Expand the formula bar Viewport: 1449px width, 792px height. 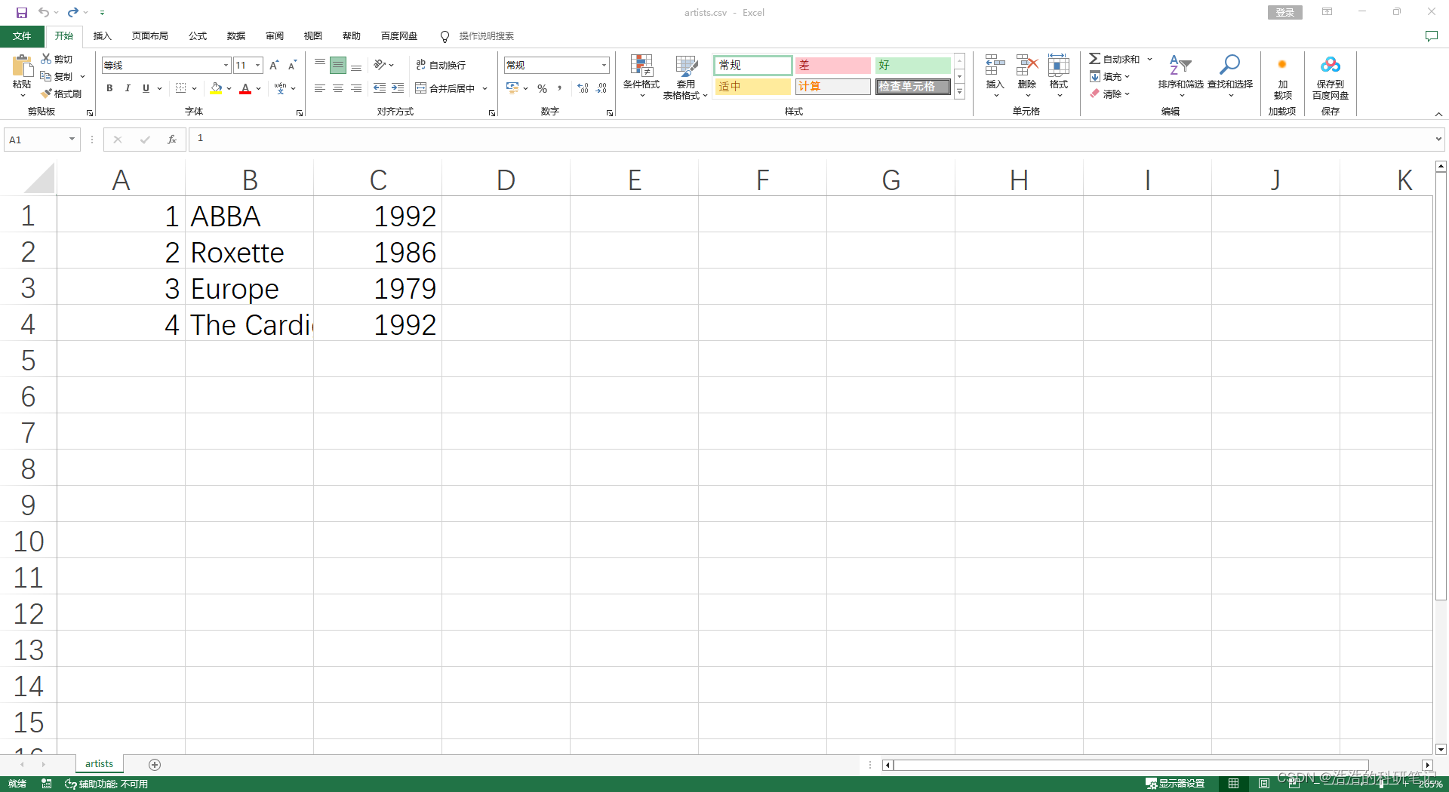click(1438, 140)
